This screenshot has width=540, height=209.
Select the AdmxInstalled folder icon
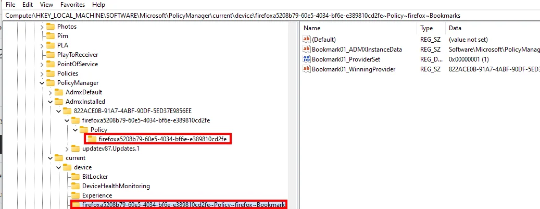pyautogui.click(x=59, y=102)
